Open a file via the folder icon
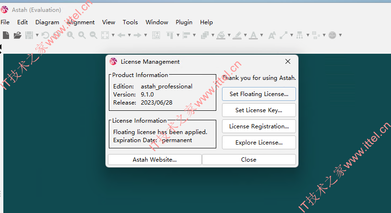 click(x=18, y=35)
